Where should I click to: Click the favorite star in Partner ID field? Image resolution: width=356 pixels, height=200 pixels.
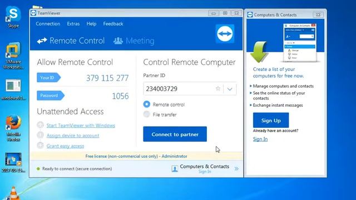(x=218, y=89)
